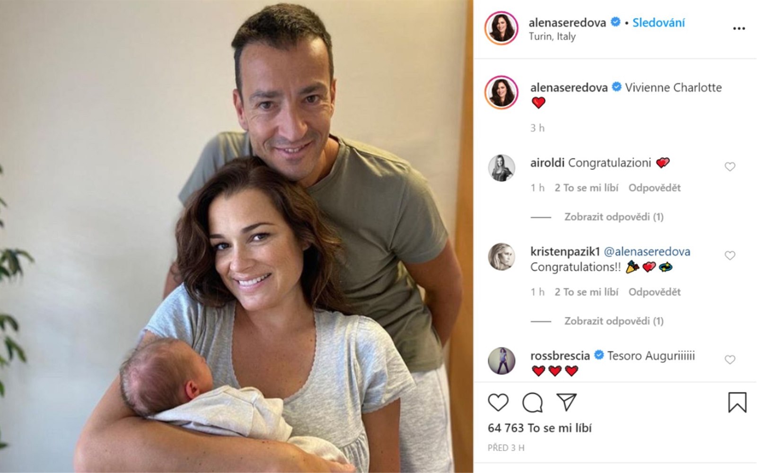The image size is (757, 473).
Task: Like rossbrescia's comment
Action: [x=730, y=359]
